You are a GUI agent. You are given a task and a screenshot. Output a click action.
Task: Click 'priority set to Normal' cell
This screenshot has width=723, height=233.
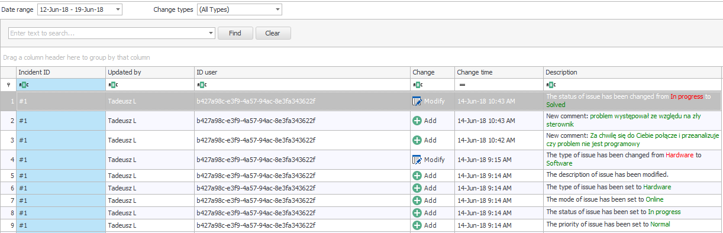coord(632,225)
